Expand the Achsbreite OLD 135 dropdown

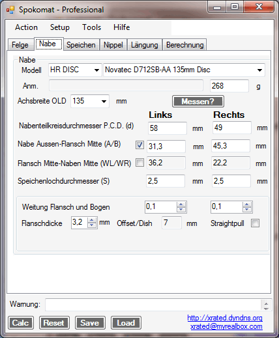104,101
